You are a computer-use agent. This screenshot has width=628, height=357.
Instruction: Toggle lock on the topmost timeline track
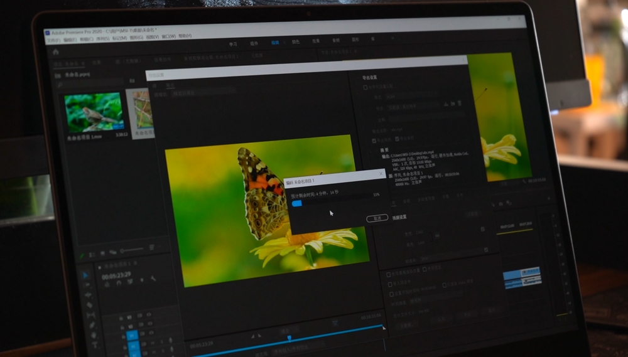(x=121, y=319)
